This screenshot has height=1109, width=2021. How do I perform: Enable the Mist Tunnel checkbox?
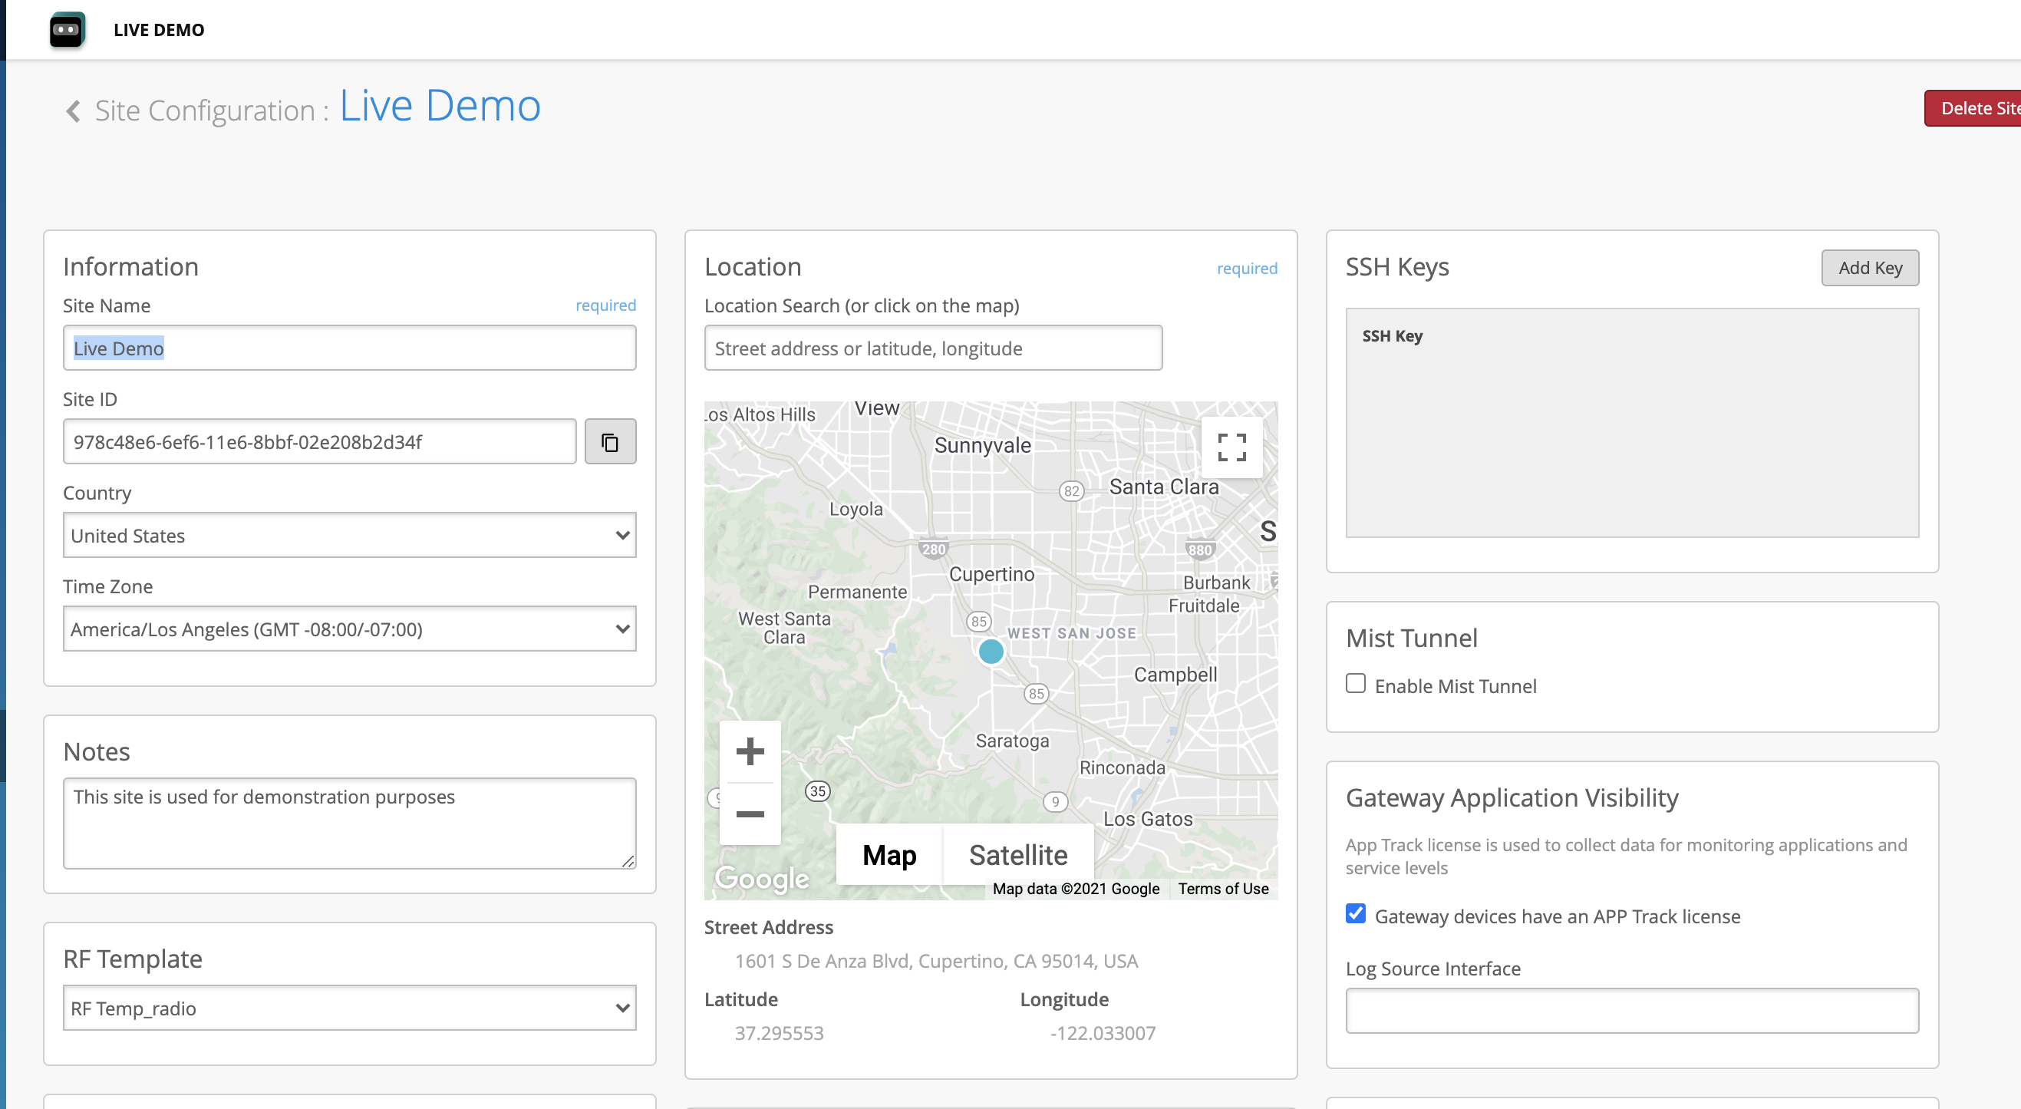pos(1355,684)
